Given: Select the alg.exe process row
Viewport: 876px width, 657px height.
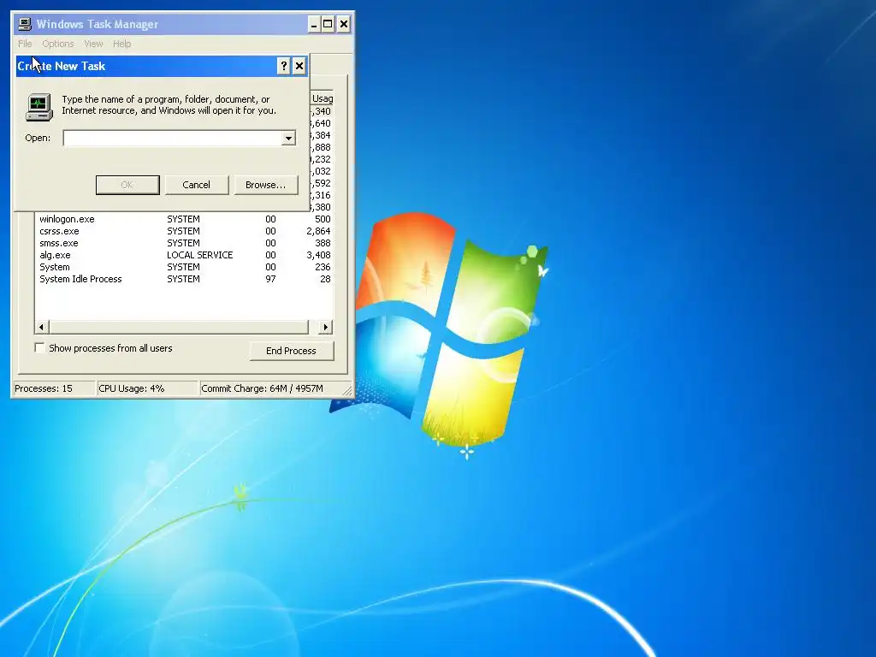Looking at the screenshot, I should pyautogui.click(x=185, y=255).
